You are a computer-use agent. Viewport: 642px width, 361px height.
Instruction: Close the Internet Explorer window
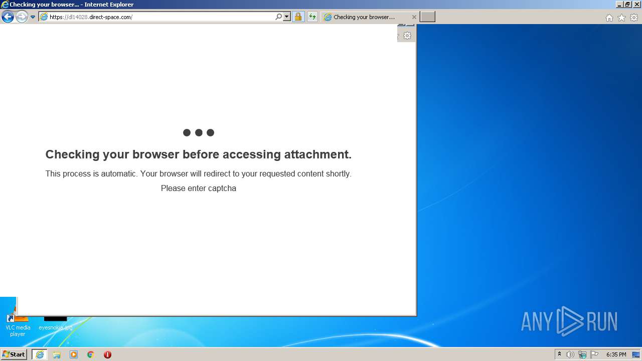click(x=636, y=5)
